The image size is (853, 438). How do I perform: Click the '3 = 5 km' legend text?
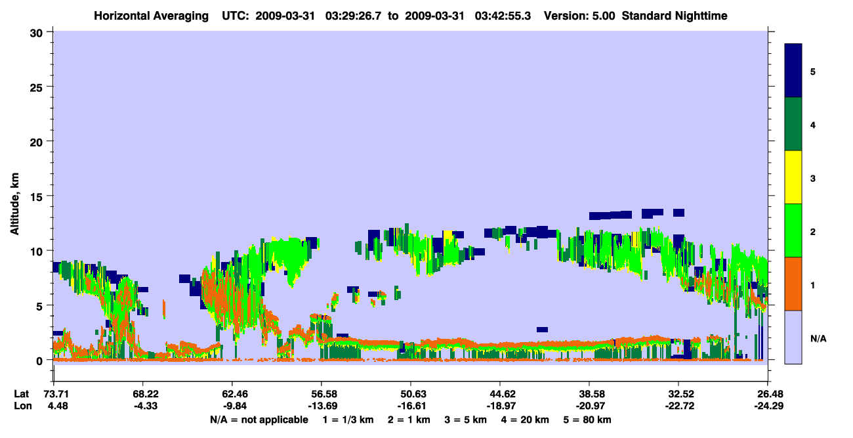tap(467, 420)
